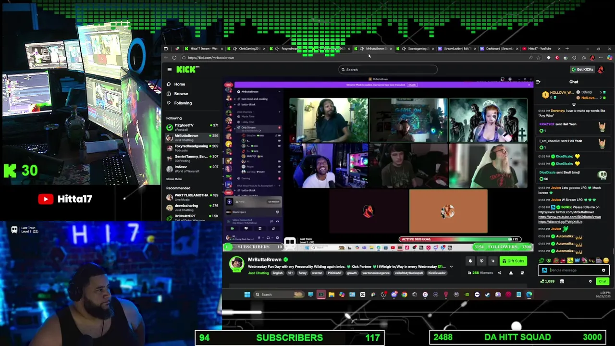Screen dimensions: 615x346
Task: Click the share stream icon
Action: (x=499, y=273)
